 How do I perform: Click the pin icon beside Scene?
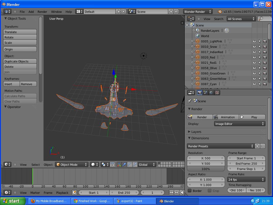(x=190, y=101)
